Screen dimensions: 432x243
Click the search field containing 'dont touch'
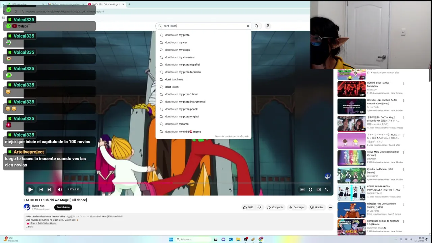pos(203,26)
